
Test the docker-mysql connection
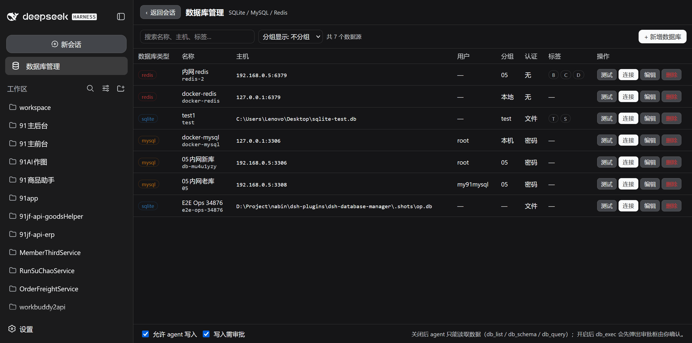pos(607,140)
